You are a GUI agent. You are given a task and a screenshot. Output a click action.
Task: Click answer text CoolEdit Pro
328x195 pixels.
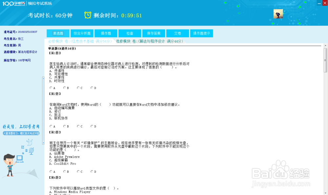[65, 164]
